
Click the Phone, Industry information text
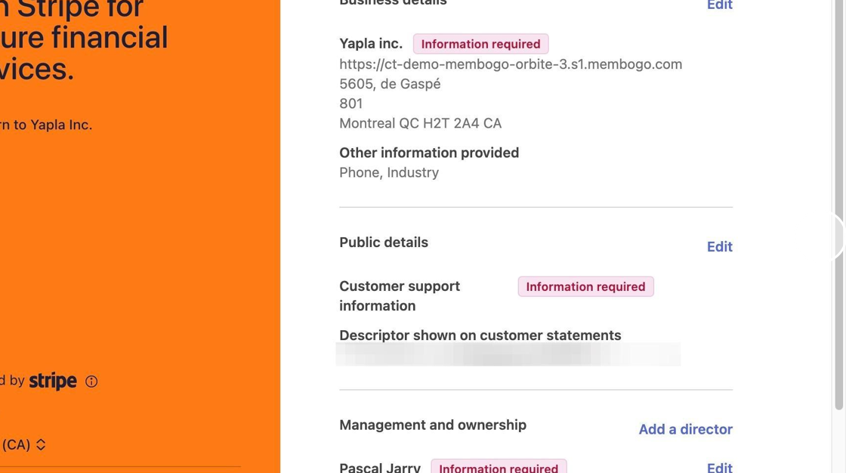pyautogui.click(x=389, y=173)
